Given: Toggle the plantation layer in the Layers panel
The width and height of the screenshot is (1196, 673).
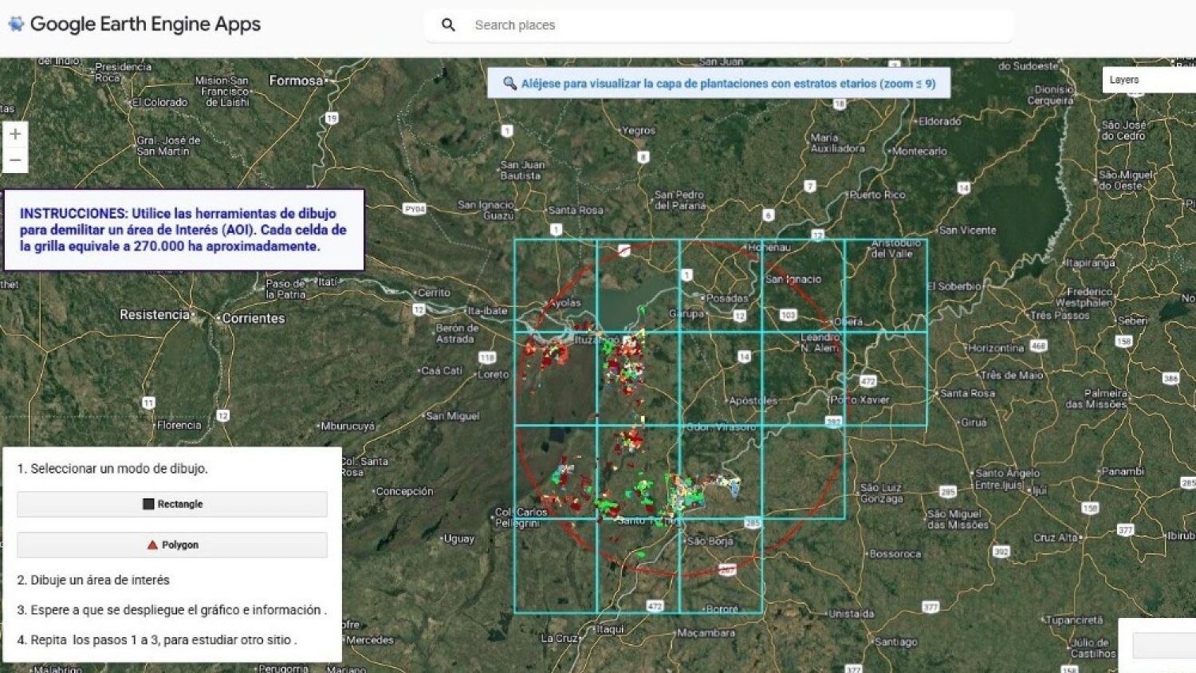Looking at the screenshot, I should click(1148, 80).
